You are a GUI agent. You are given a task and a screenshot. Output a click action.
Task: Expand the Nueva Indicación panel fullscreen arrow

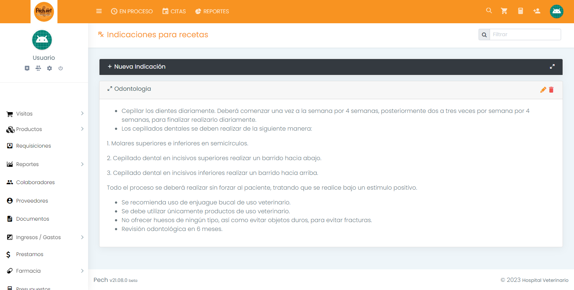pyautogui.click(x=552, y=67)
